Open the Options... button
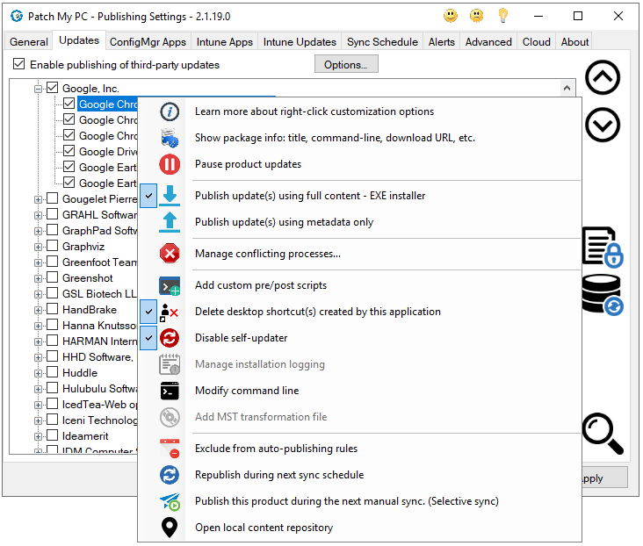Screen dimensions: 643x546 point(346,64)
